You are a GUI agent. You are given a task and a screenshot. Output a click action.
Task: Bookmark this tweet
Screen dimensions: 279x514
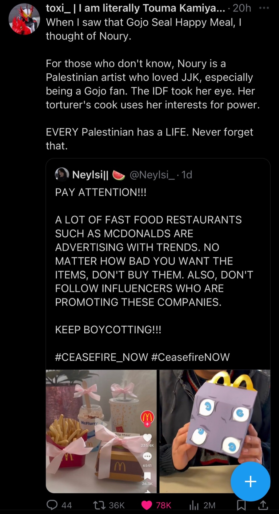click(x=241, y=505)
